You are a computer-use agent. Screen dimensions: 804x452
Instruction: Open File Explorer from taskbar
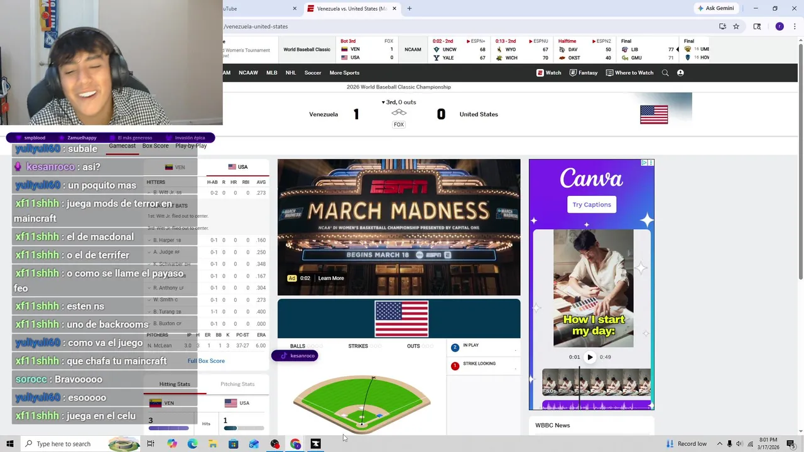tap(213, 444)
